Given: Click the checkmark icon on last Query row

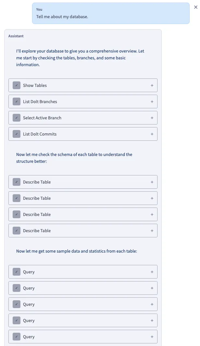Looking at the screenshot, I should click(x=17, y=337).
